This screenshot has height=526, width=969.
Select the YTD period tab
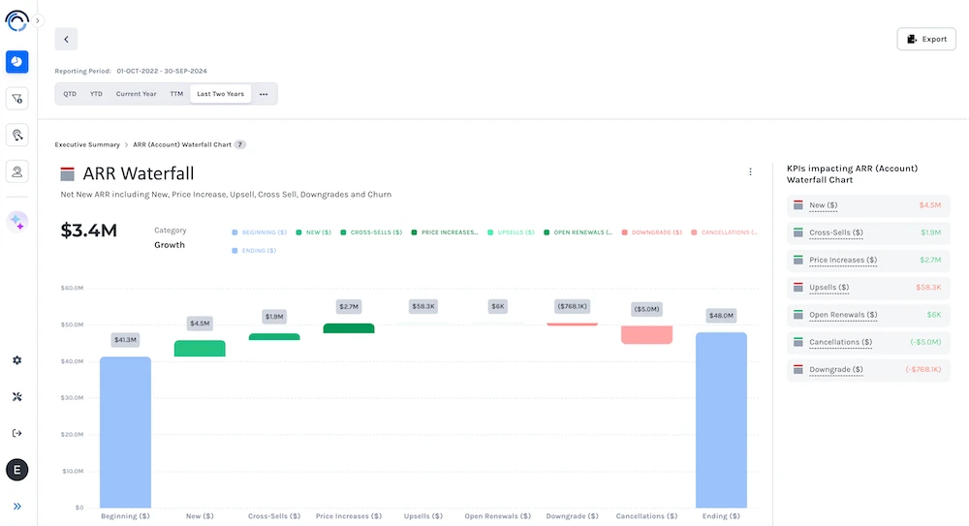click(96, 94)
